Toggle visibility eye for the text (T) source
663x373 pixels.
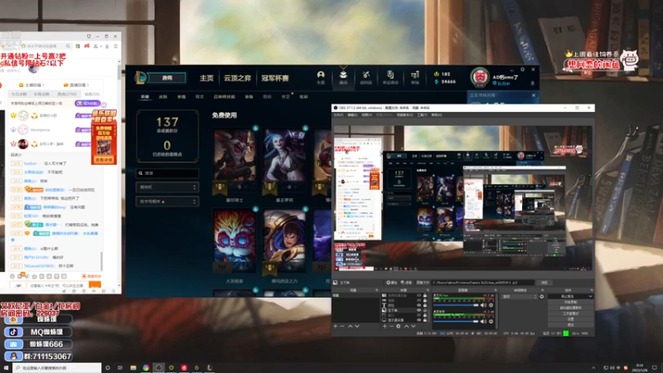coord(419,305)
